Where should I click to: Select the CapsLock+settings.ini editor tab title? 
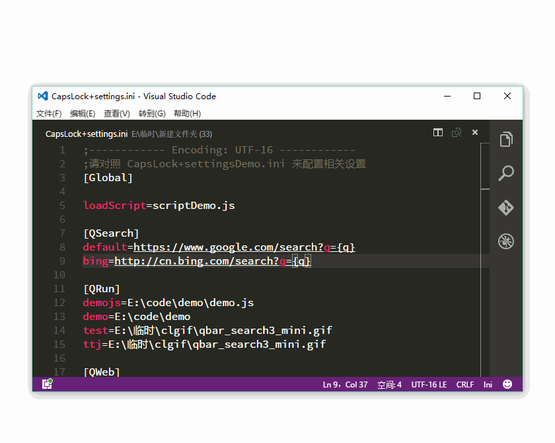[x=87, y=134]
